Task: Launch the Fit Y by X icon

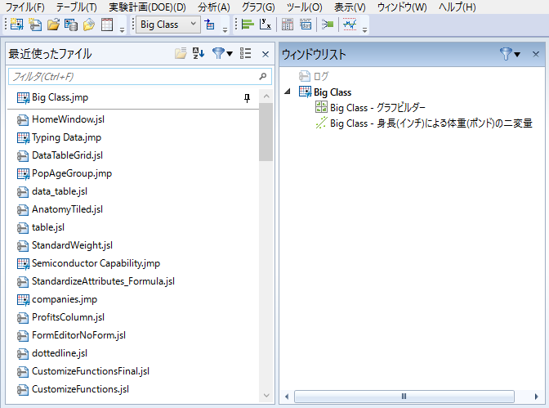Action: [x=266, y=25]
